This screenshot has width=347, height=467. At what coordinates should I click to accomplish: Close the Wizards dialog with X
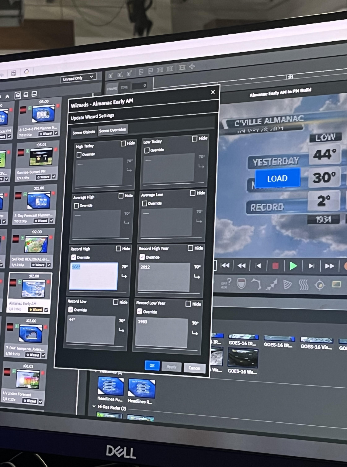pos(213,92)
